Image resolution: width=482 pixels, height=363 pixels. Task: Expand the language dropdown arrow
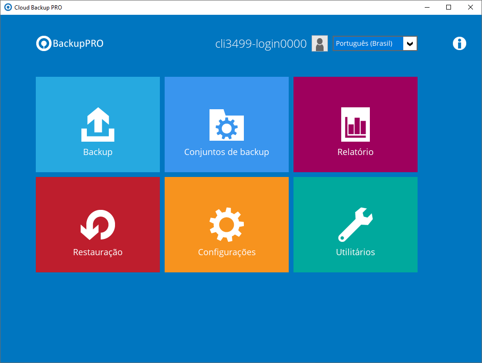click(x=410, y=43)
